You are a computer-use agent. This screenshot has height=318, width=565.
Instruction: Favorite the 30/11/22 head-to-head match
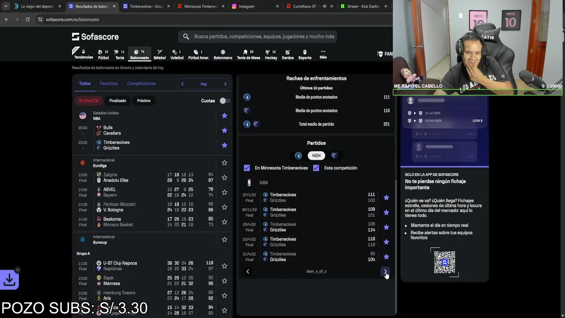click(x=386, y=212)
